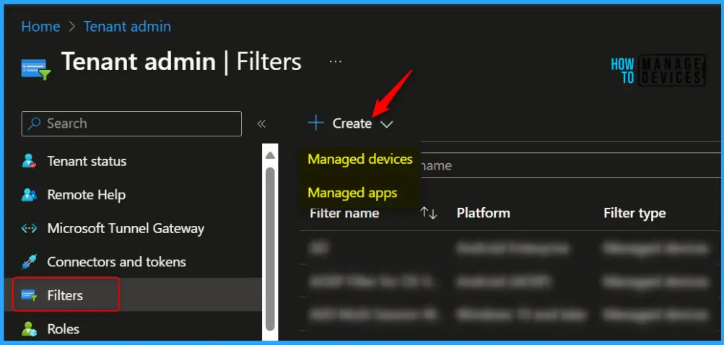
Task: Click the Filters sidebar icon
Action: click(29, 295)
